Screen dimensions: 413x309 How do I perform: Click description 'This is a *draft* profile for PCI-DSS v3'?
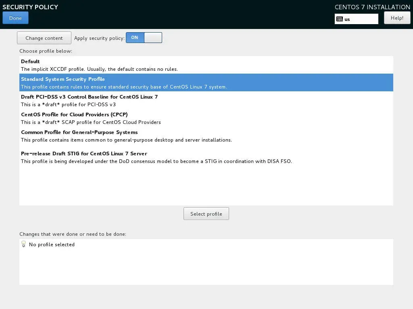pos(68,105)
